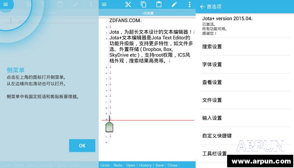This screenshot has width=294, height=168.
Task: Tap the OK button on the tutorial overlay
Action: 82,146
